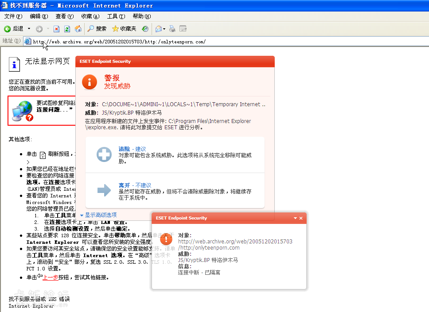Open the 工具(T) menu
429x312 pixels.
tap(116, 16)
